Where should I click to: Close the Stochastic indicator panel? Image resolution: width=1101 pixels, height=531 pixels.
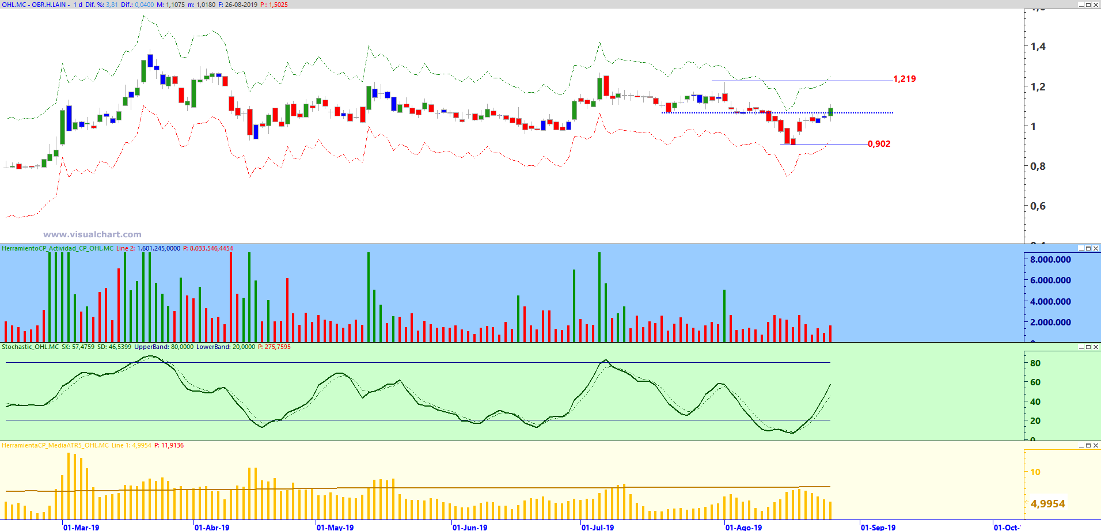tap(1096, 347)
